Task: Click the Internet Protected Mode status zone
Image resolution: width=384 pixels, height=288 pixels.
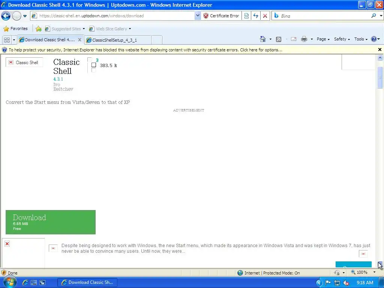Action: click(269, 273)
